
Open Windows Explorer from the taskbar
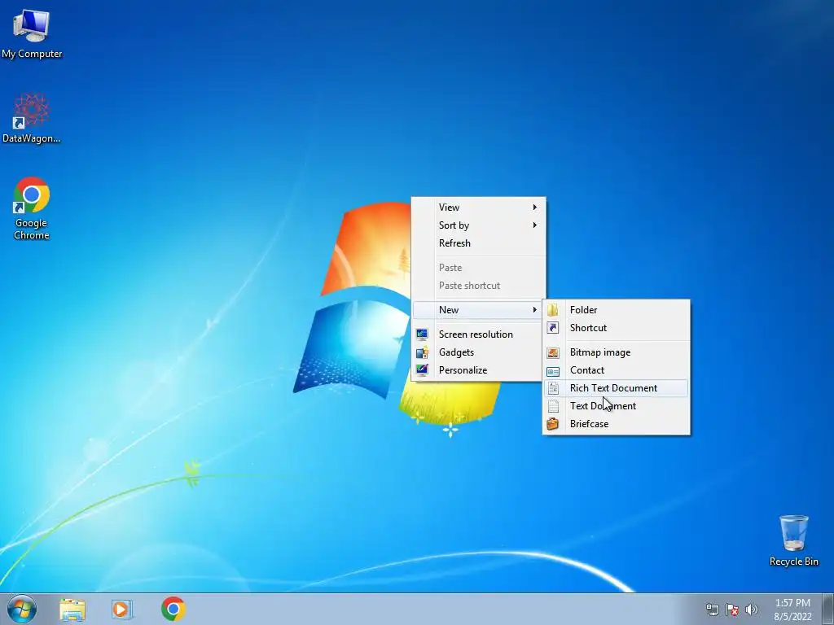pos(72,610)
